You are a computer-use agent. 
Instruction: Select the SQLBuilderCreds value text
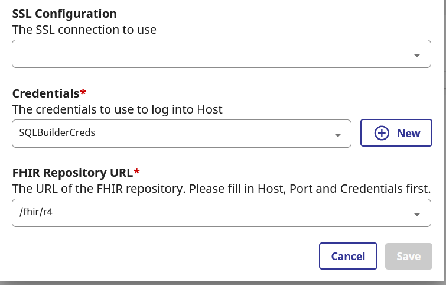57,132
